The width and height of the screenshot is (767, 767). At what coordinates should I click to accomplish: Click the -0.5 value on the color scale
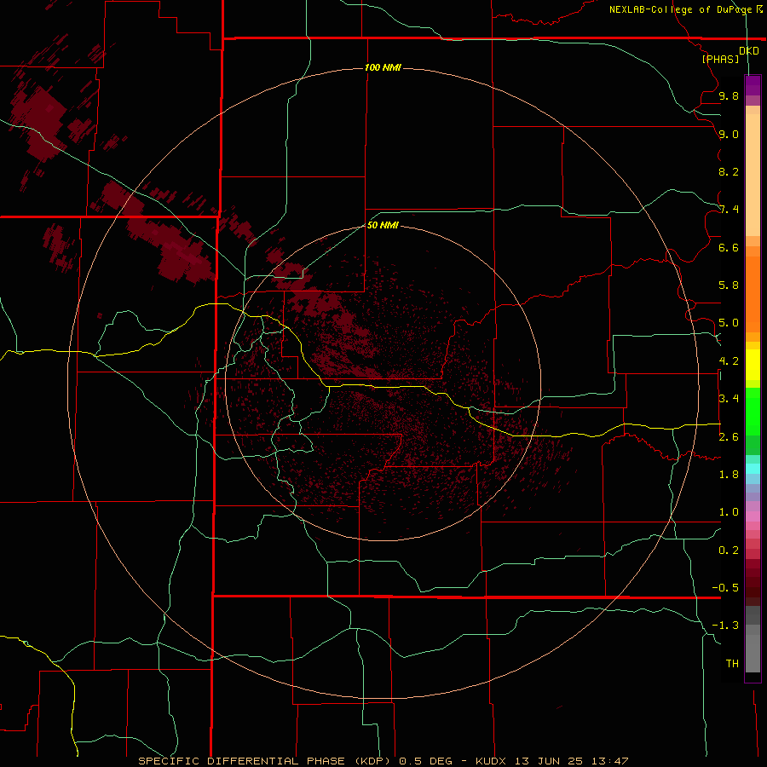[725, 587]
